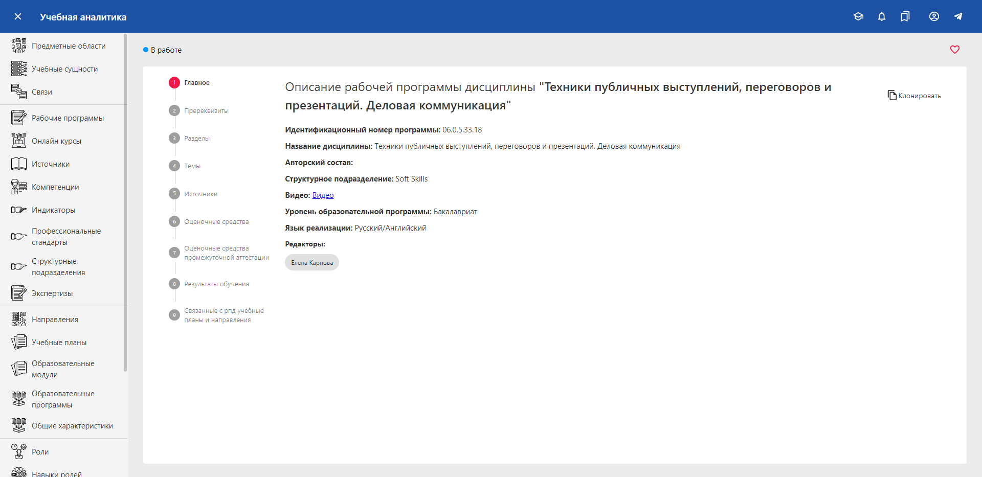
Task: Go to step 8 Результаты обучения
Action: click(209, 284)
